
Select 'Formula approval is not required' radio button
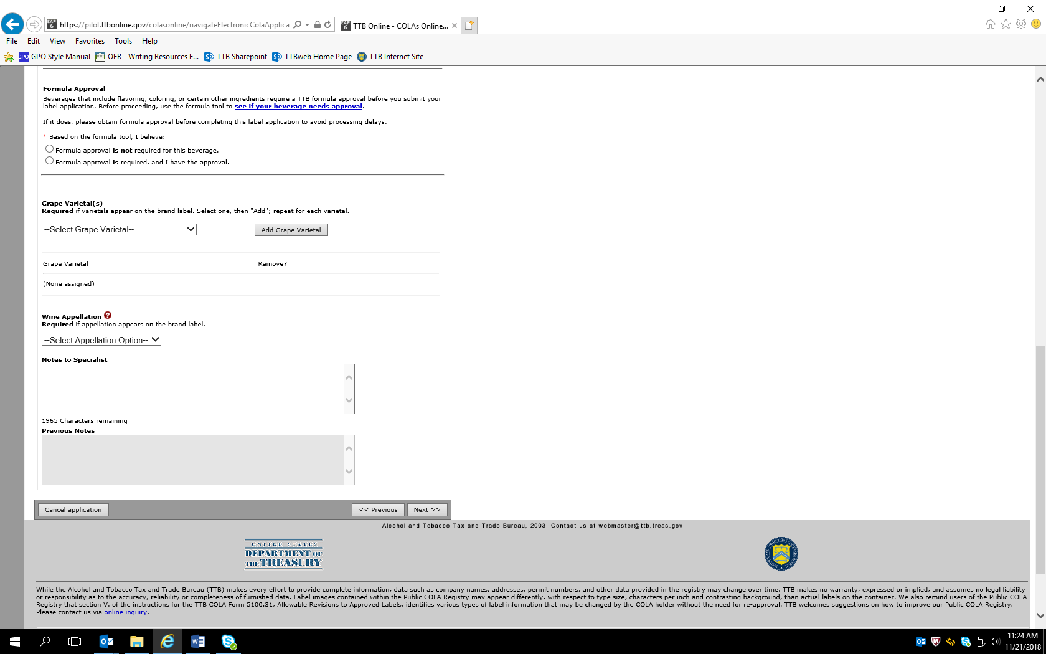[x=50, y=149]
